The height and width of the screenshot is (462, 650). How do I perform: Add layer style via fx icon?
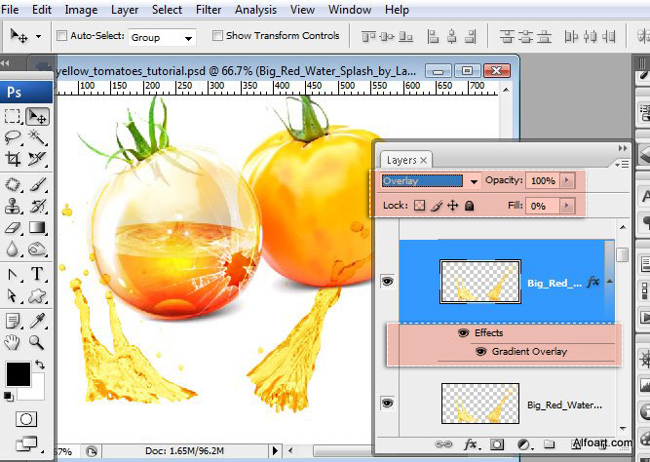tap(471, 444)
